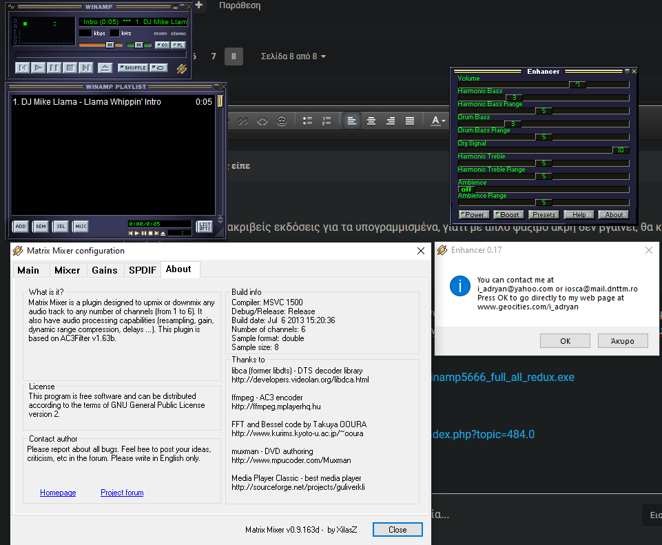The height and width of the screenshot is (545, 662).
Task: Align text right in forum editor
Action: click(x=391, y=121)
